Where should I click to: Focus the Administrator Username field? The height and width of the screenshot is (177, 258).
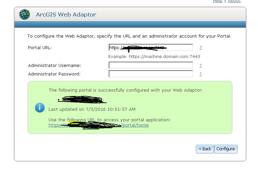(151, 65)
